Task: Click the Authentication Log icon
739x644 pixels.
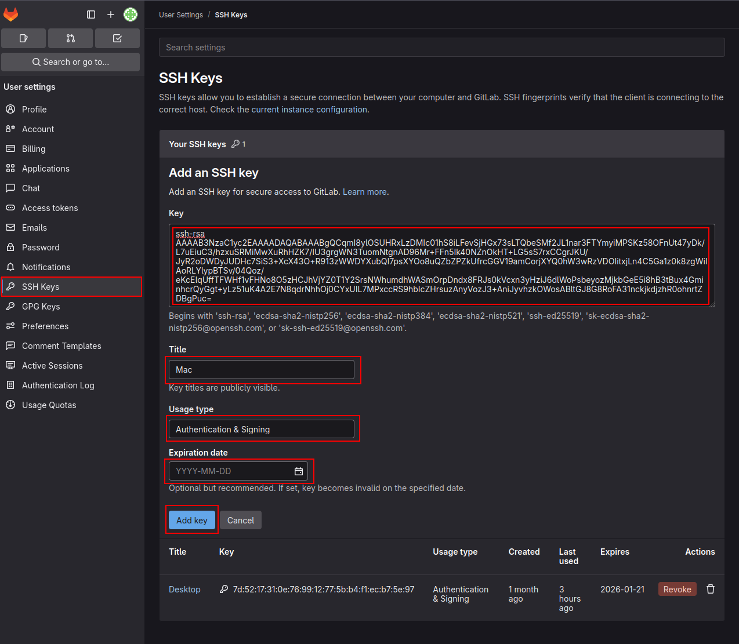Action: 10,385
